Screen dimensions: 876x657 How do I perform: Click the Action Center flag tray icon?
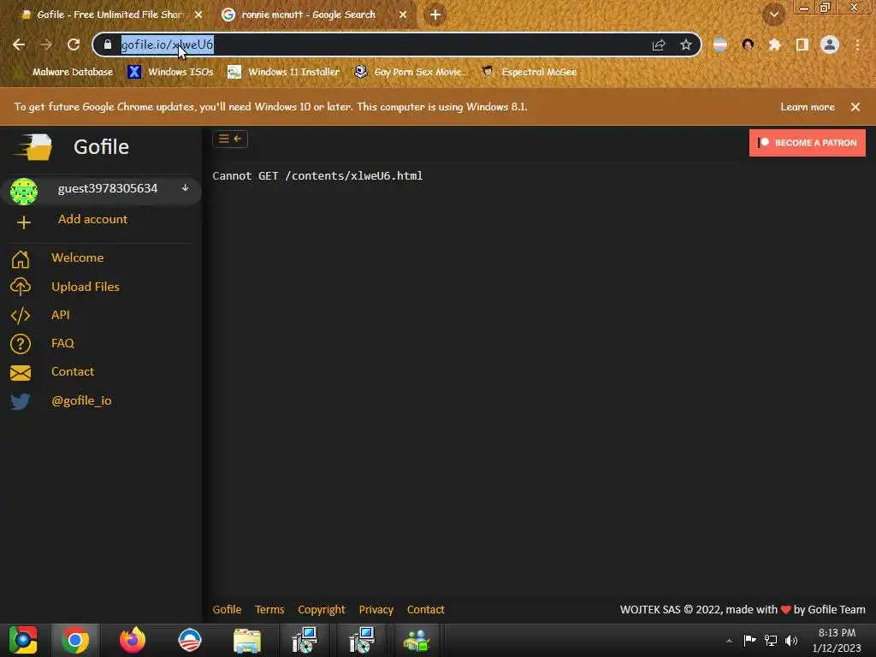(x=749, y=641)
